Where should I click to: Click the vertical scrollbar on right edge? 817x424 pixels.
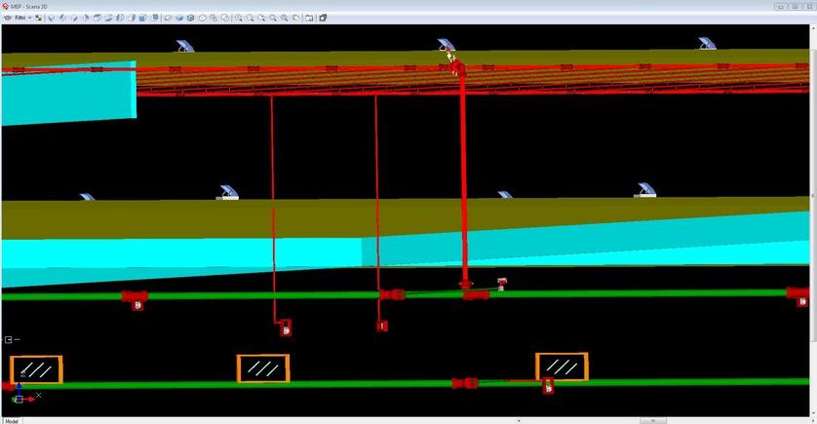click(812, 195)
